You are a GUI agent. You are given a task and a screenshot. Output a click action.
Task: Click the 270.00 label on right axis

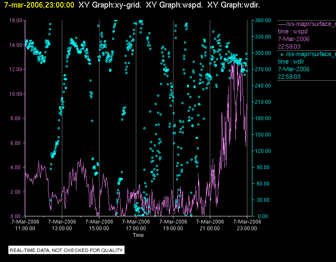tap(263, 69)
